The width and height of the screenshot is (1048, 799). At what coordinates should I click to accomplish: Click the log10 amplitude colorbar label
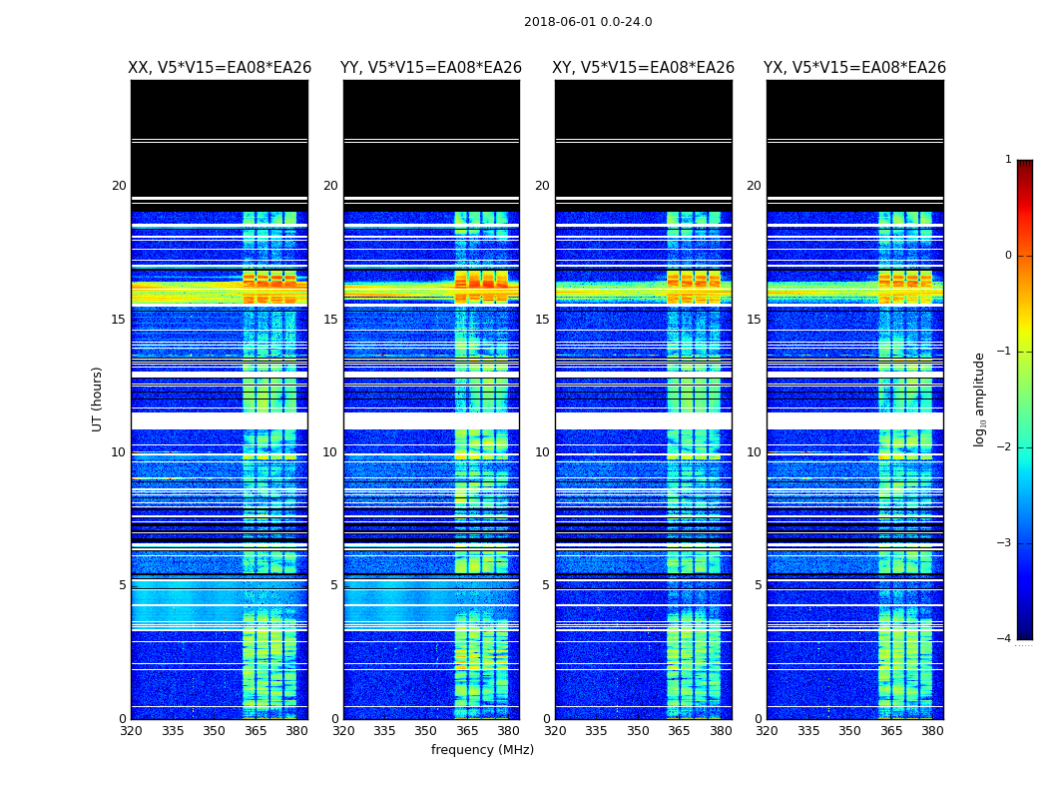(980, 399)
